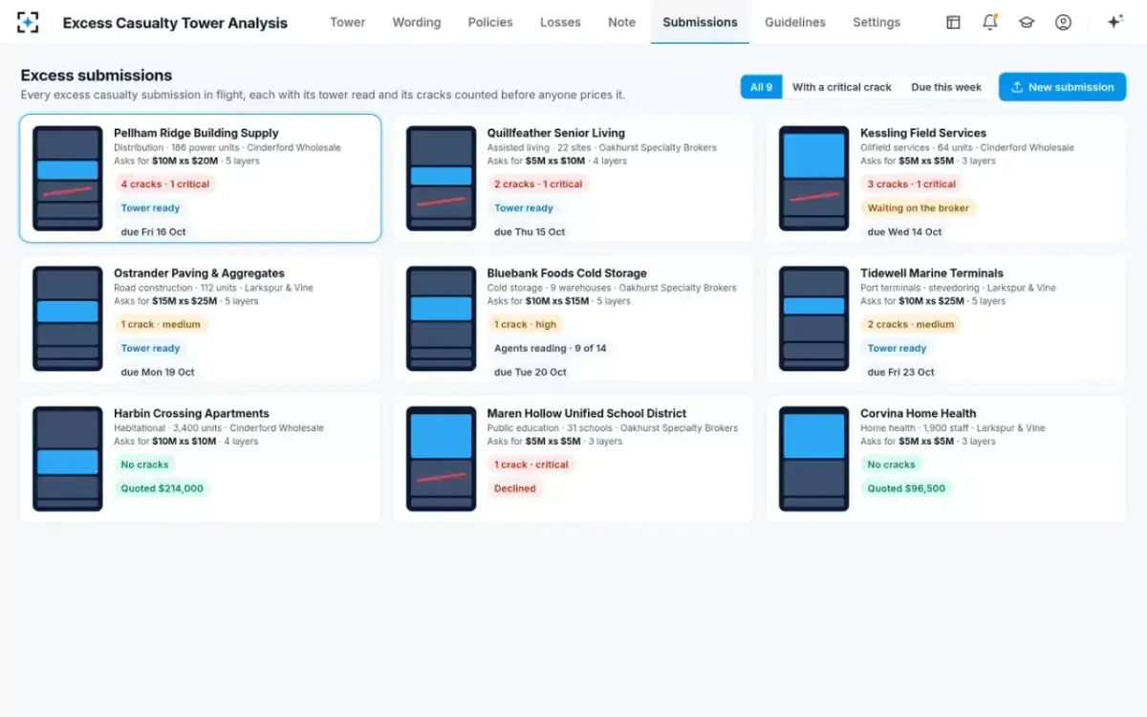Filter submissions 'Due this week'

[x=946, y=87]
